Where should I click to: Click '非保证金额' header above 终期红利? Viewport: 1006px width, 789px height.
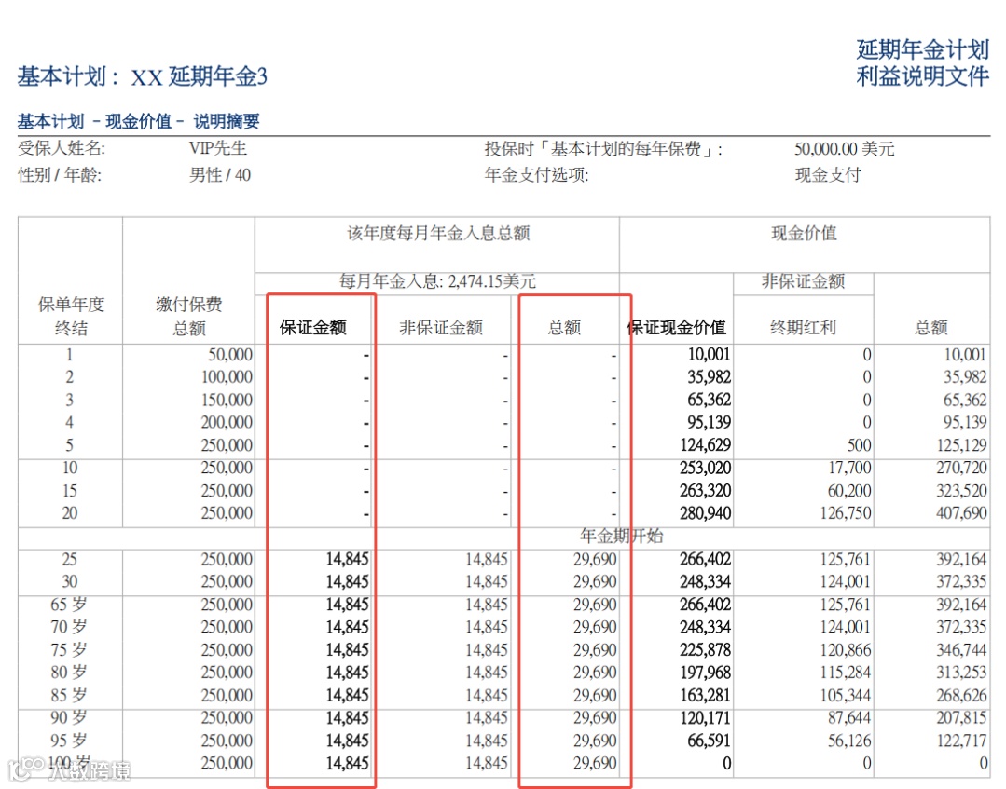click(804, 280)
